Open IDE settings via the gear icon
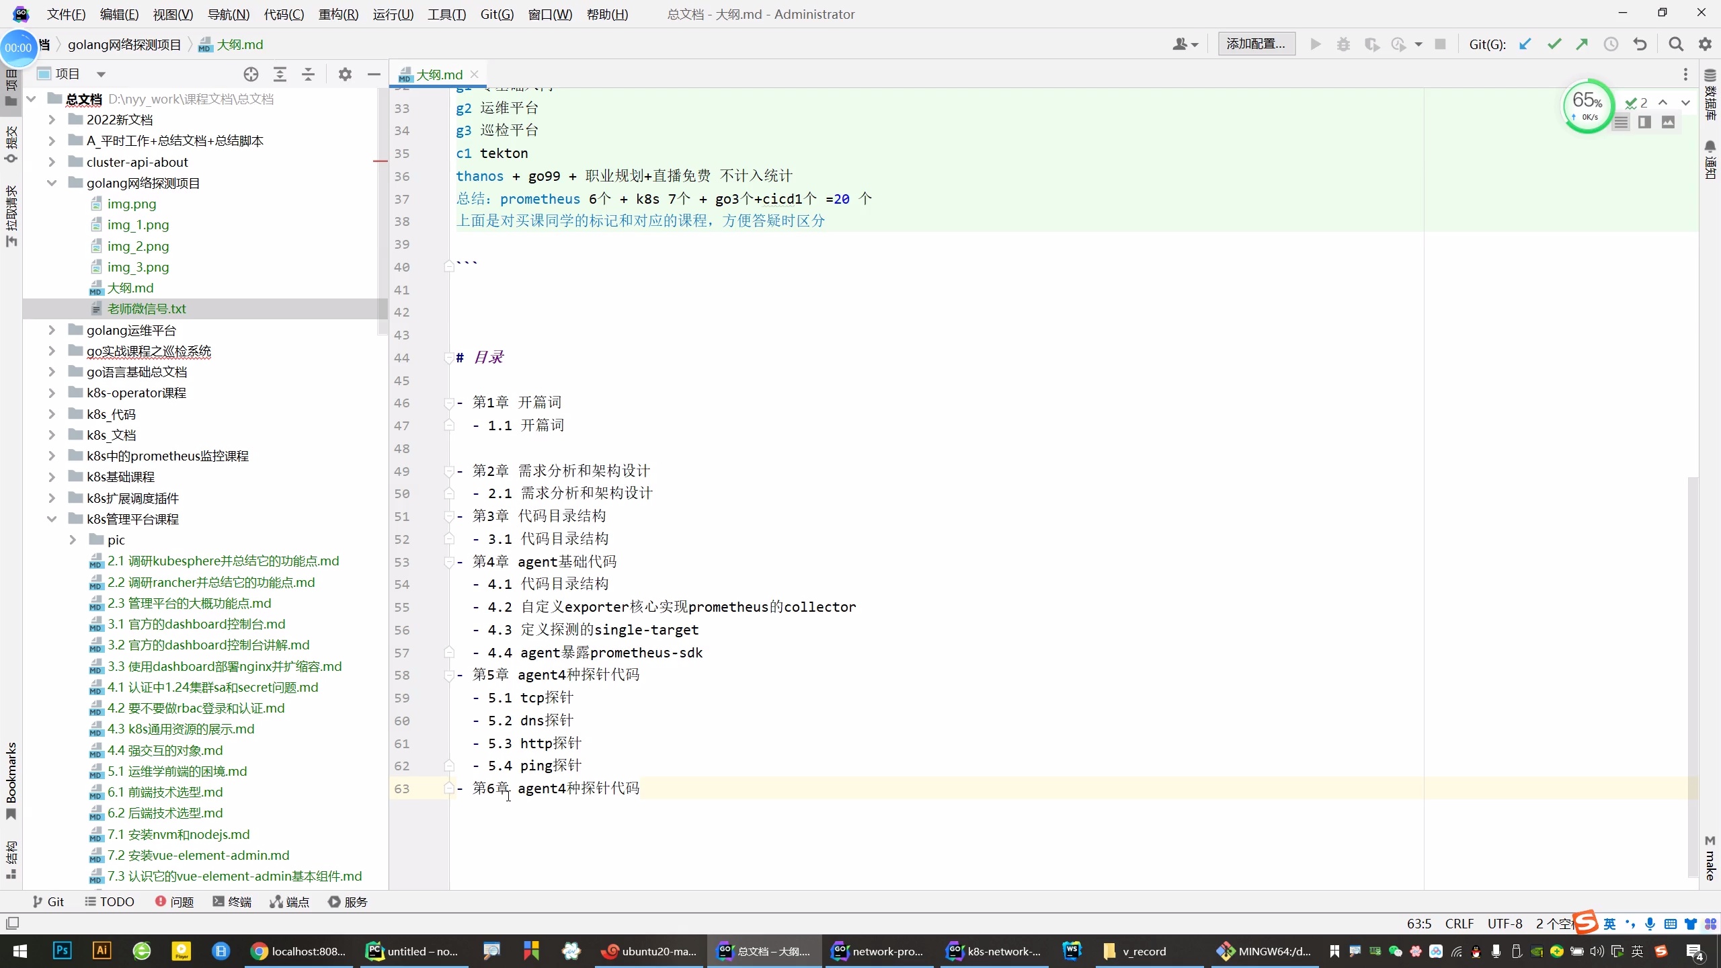Viewport: 1721px width, 968px height. pos(1706,44)
